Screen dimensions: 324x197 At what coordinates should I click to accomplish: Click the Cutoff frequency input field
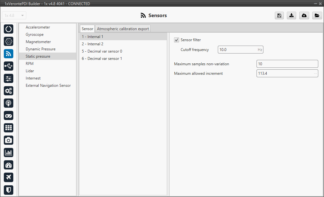tap(237, 50)
